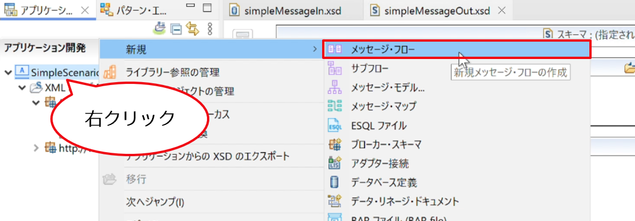Click the working set/new project toolbar icon
This screenshot has height=221, width=635.
[x=160, y=29]
